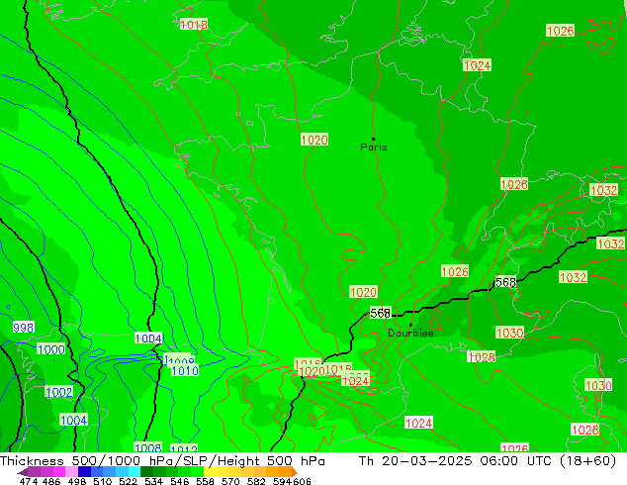Click the Paris city label
This screenshot has height=485, width=627.
tap(374, 146)
